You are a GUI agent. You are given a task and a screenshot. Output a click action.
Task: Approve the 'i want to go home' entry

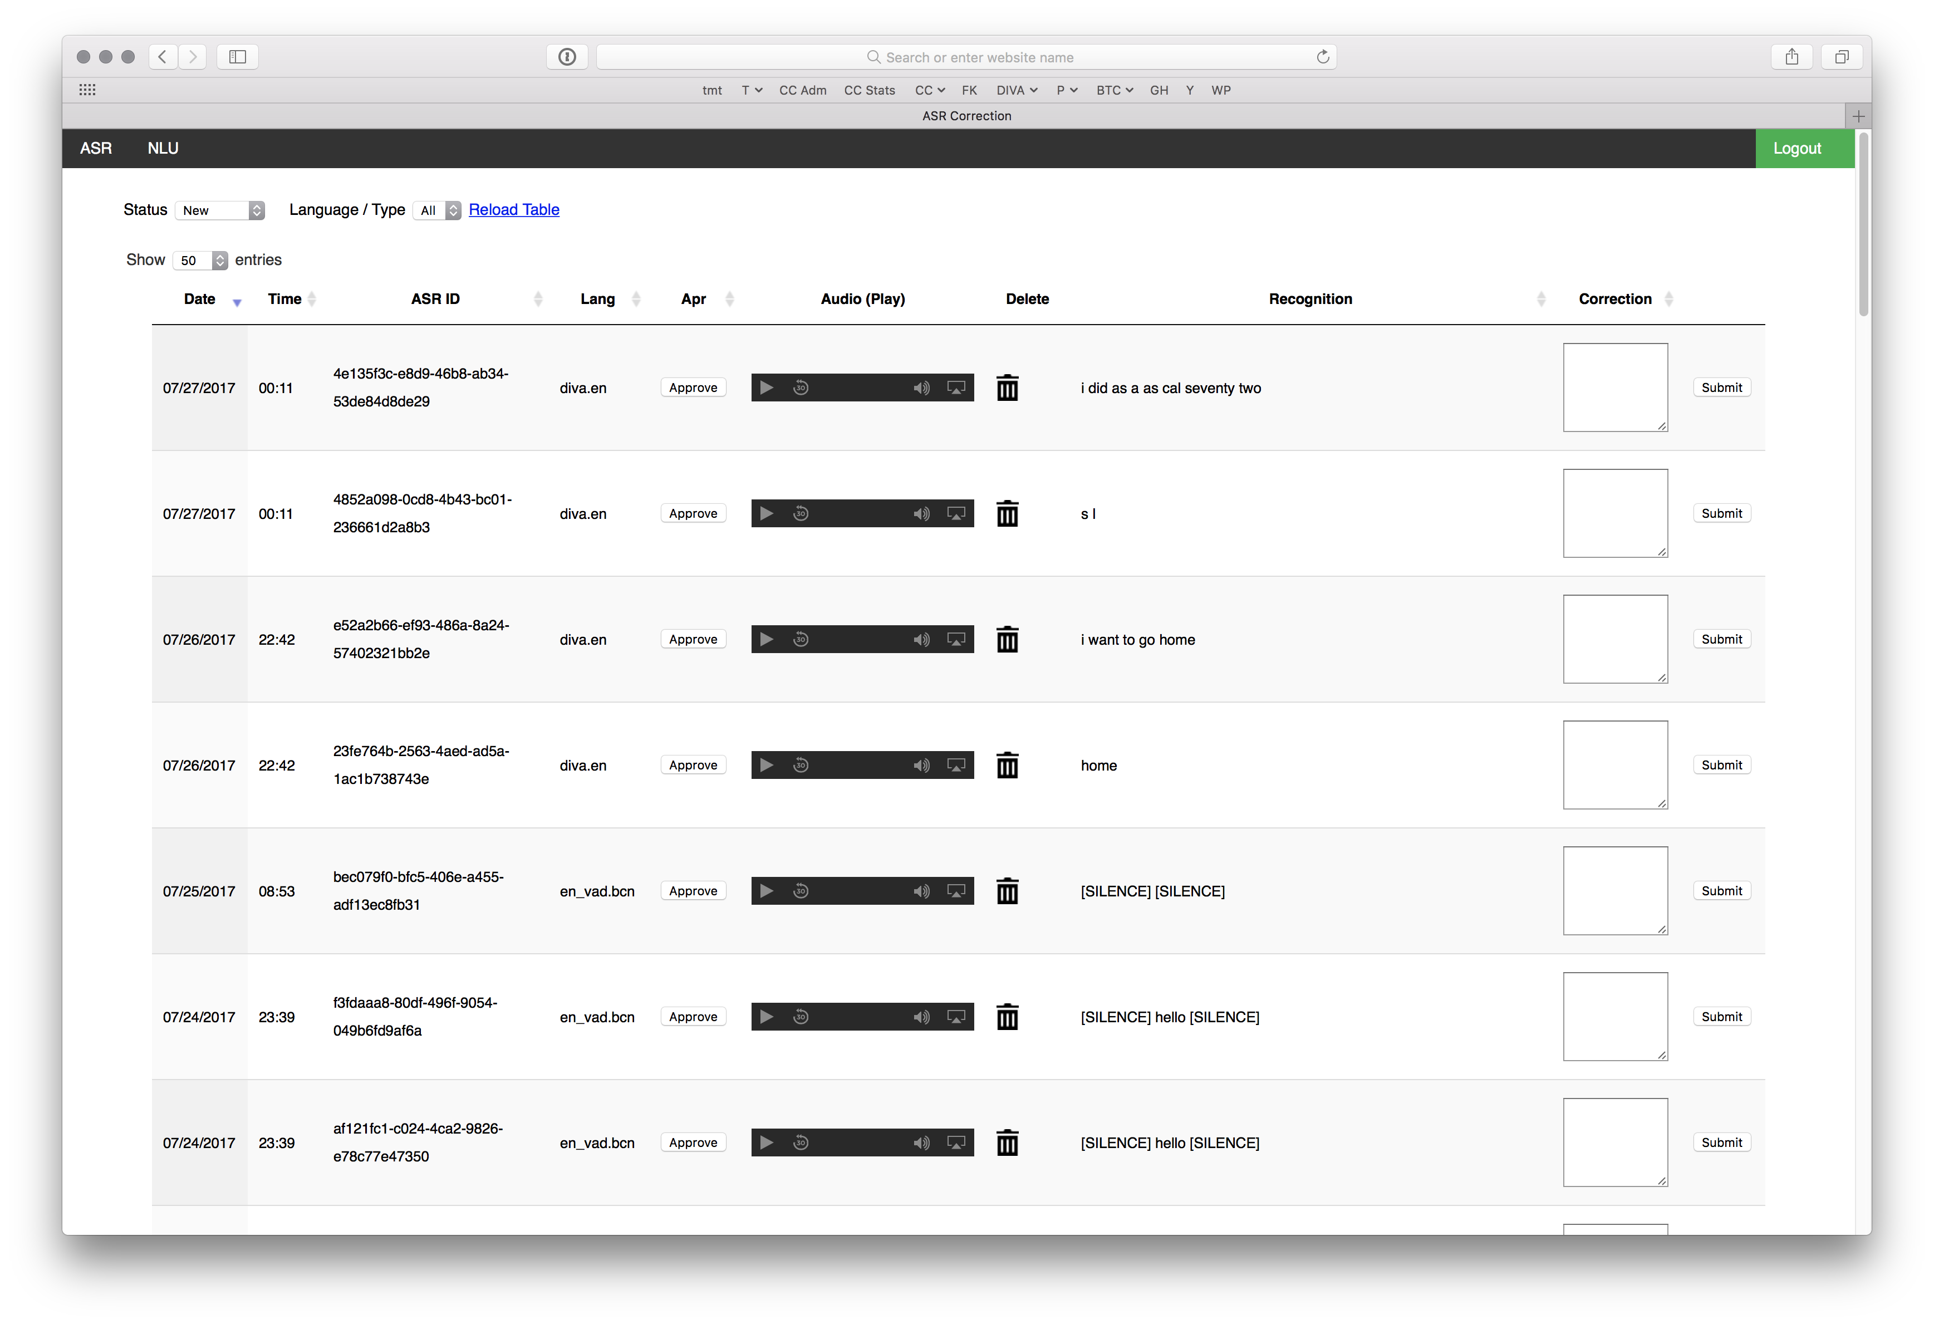tap(693, 639)
